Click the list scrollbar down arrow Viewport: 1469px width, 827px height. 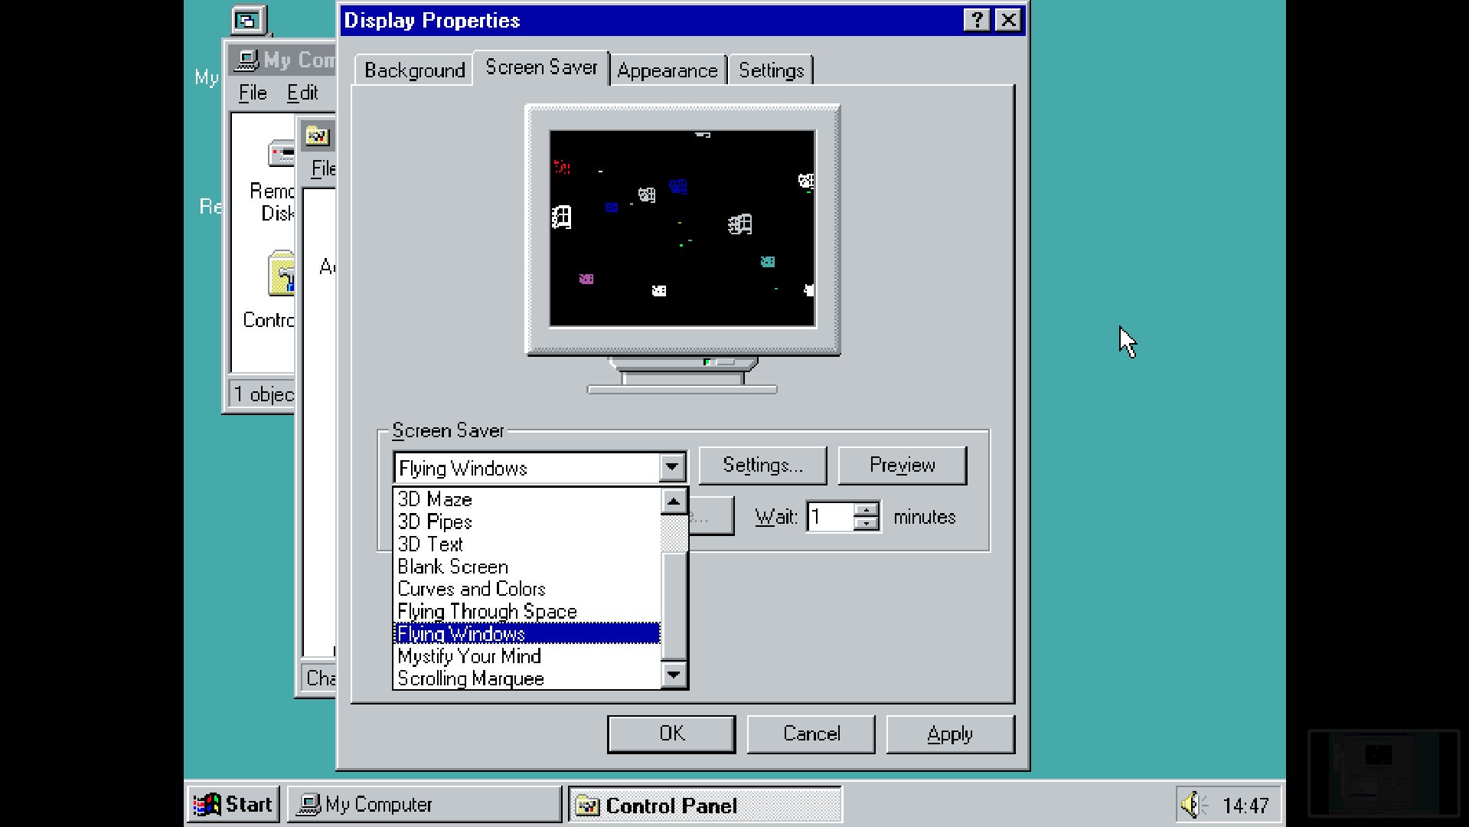(674, 675)
